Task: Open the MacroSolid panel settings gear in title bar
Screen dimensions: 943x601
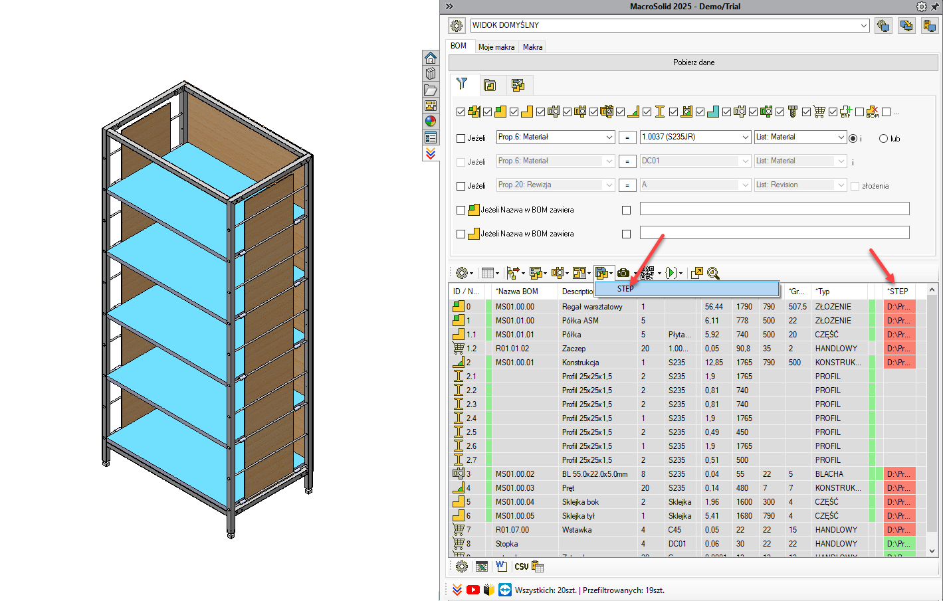Action: coord(922,7)
